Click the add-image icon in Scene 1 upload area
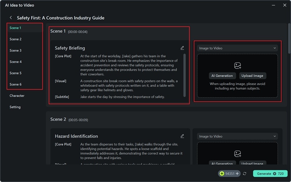291x182 pixels. (238, 66)
